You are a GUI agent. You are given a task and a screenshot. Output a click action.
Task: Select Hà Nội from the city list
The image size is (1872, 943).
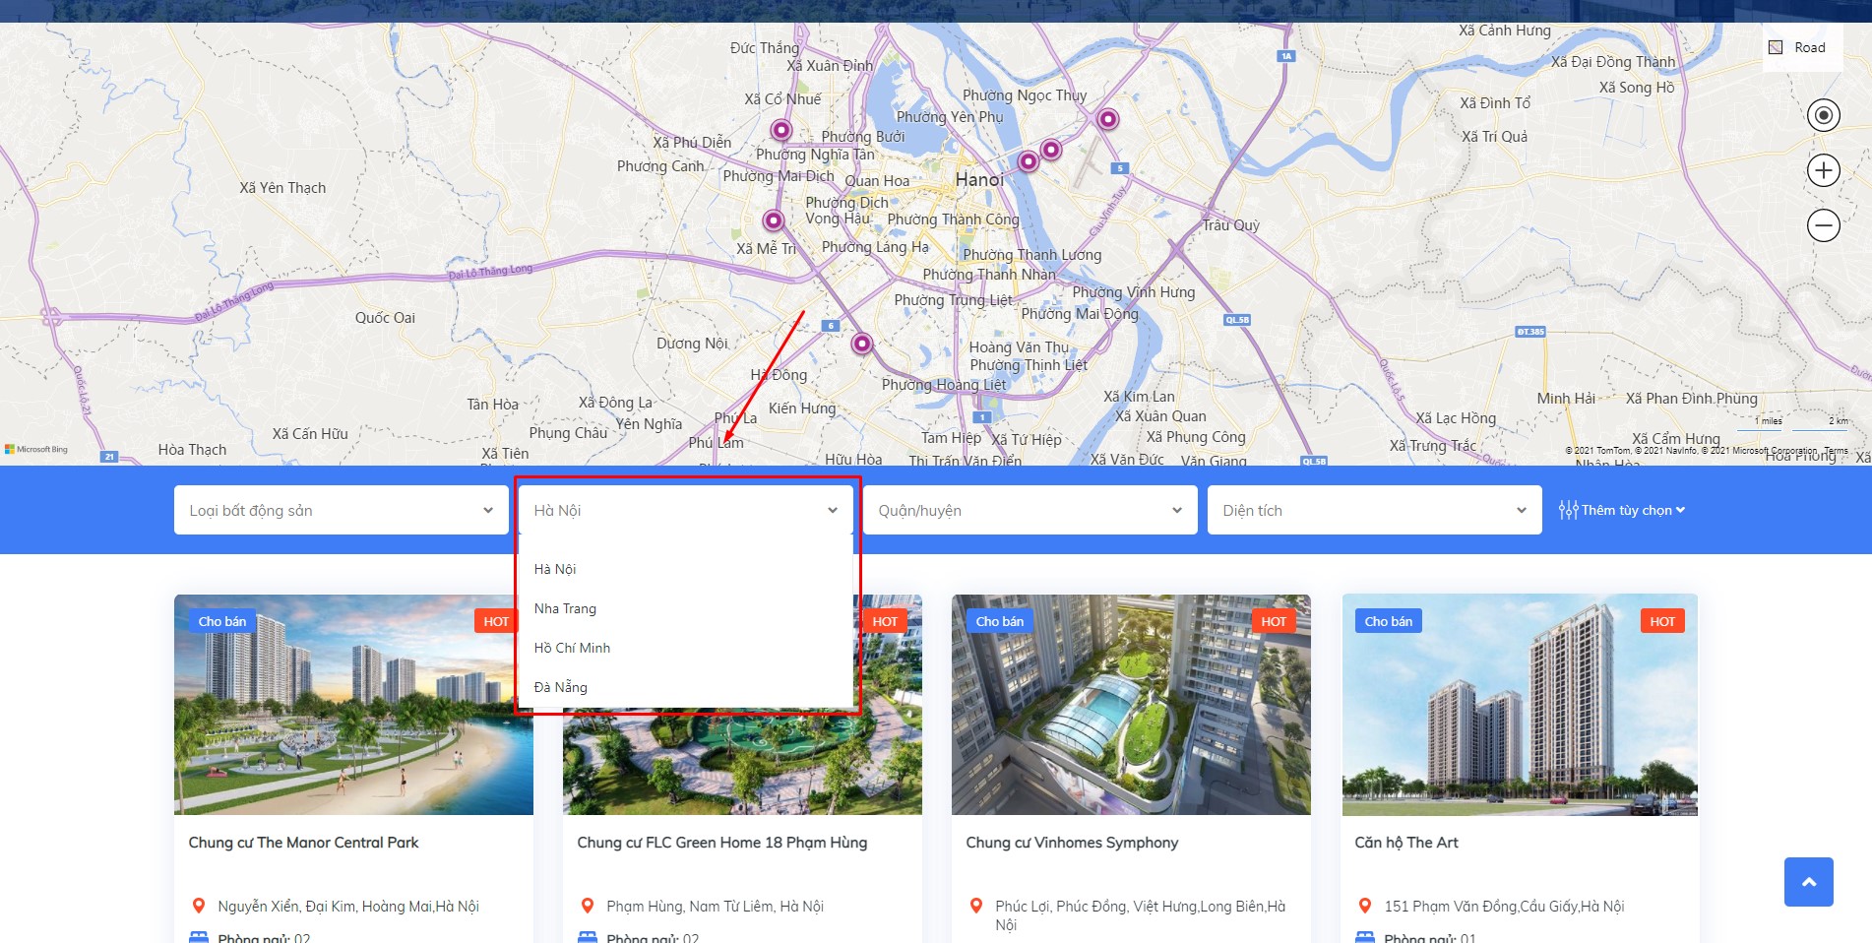coord(686,569)
